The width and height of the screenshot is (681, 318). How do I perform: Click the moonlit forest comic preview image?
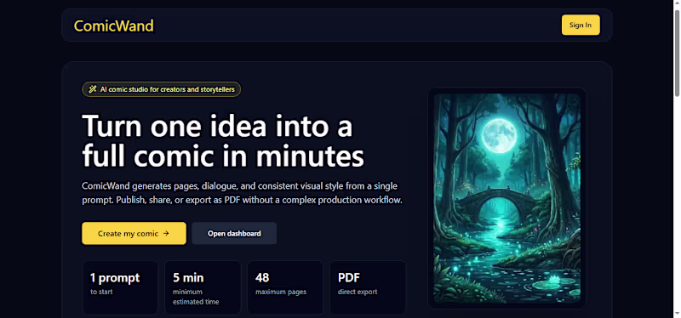(x=506, y=197)
